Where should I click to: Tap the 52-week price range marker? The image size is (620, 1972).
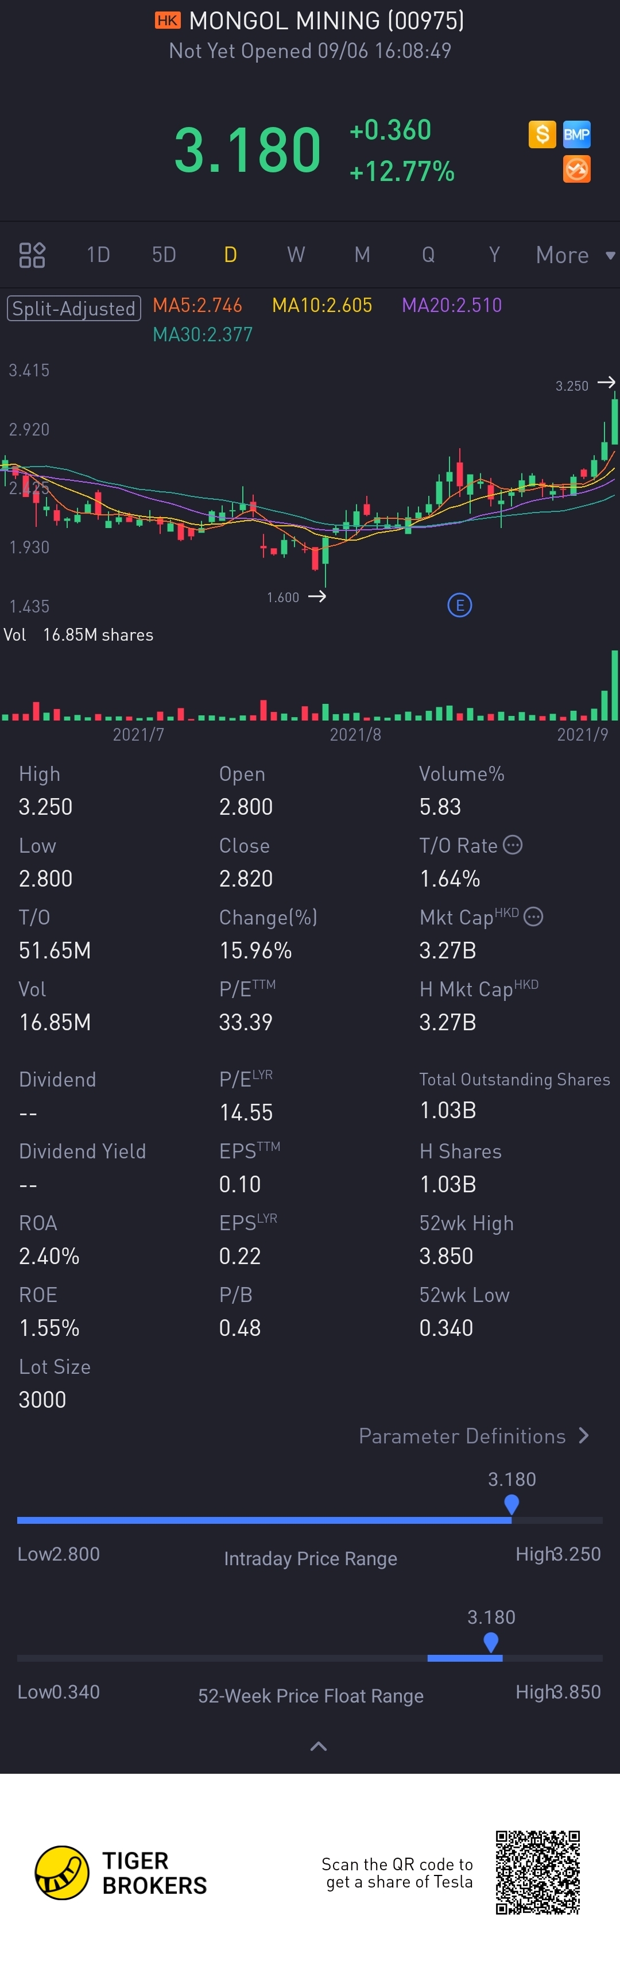491,1642
